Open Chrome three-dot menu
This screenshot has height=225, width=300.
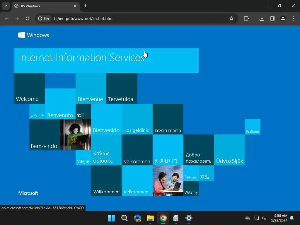294,18
